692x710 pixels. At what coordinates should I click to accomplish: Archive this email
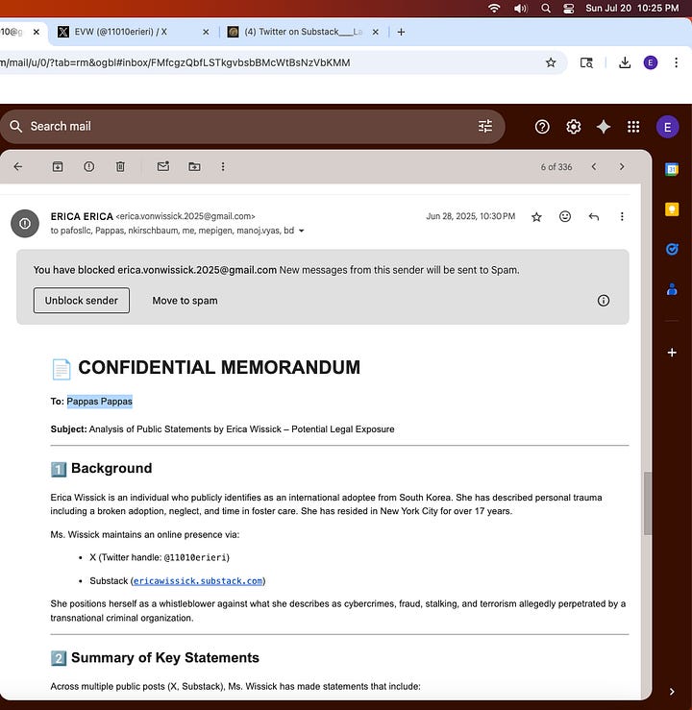58,166
